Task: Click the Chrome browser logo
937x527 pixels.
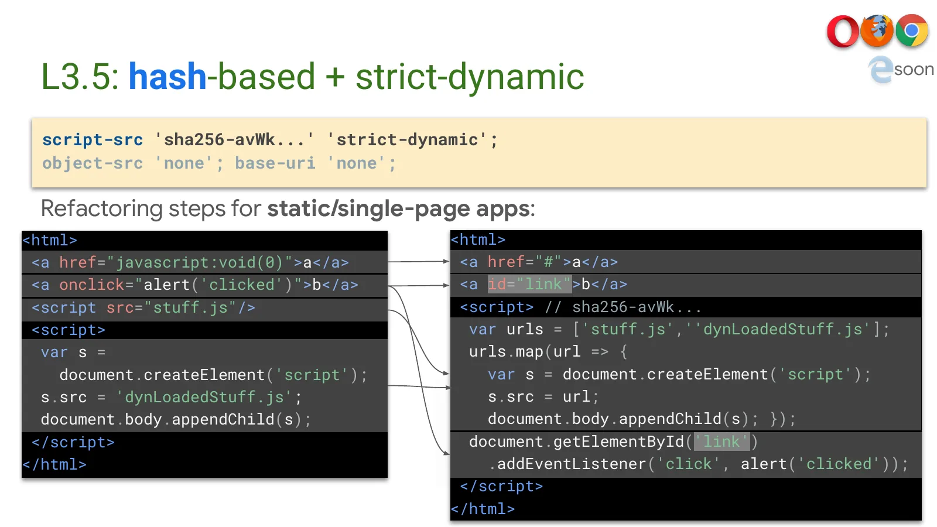Action: coord(911,30)
